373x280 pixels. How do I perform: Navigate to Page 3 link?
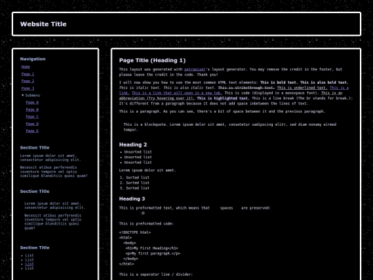click(x=28, y=88)
